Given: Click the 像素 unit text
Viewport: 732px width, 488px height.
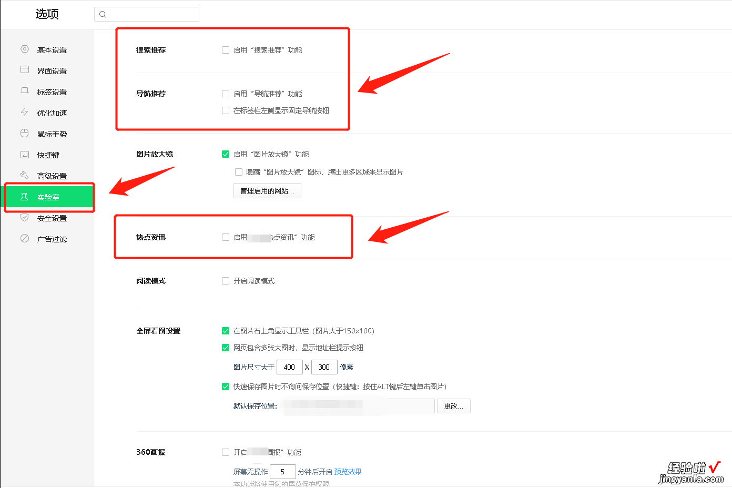Looking at the screenshot, I should point(347,367).
